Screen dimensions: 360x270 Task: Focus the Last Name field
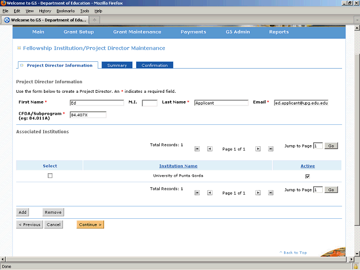(221, 103)
